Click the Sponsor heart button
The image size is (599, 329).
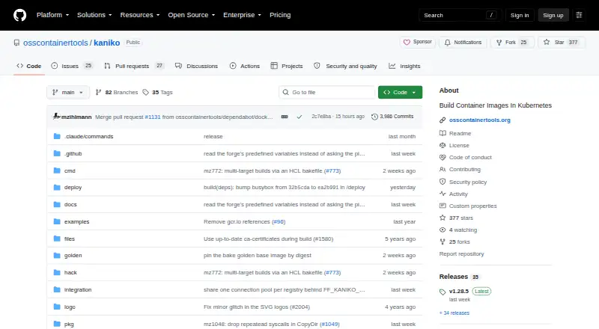coord(418,42)
